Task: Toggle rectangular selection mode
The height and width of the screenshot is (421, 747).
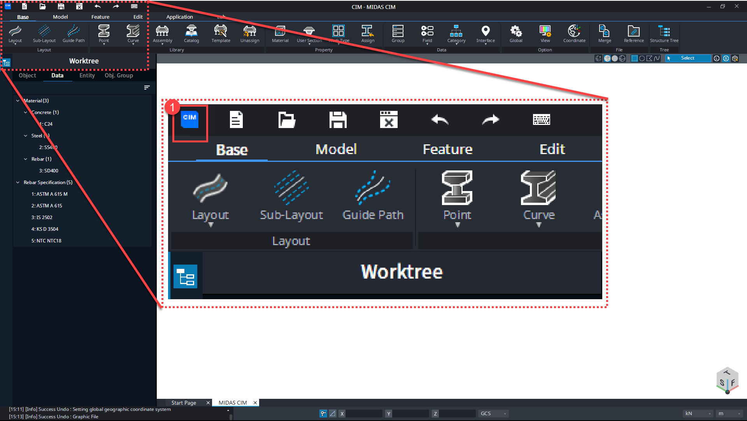Action: 635,58
